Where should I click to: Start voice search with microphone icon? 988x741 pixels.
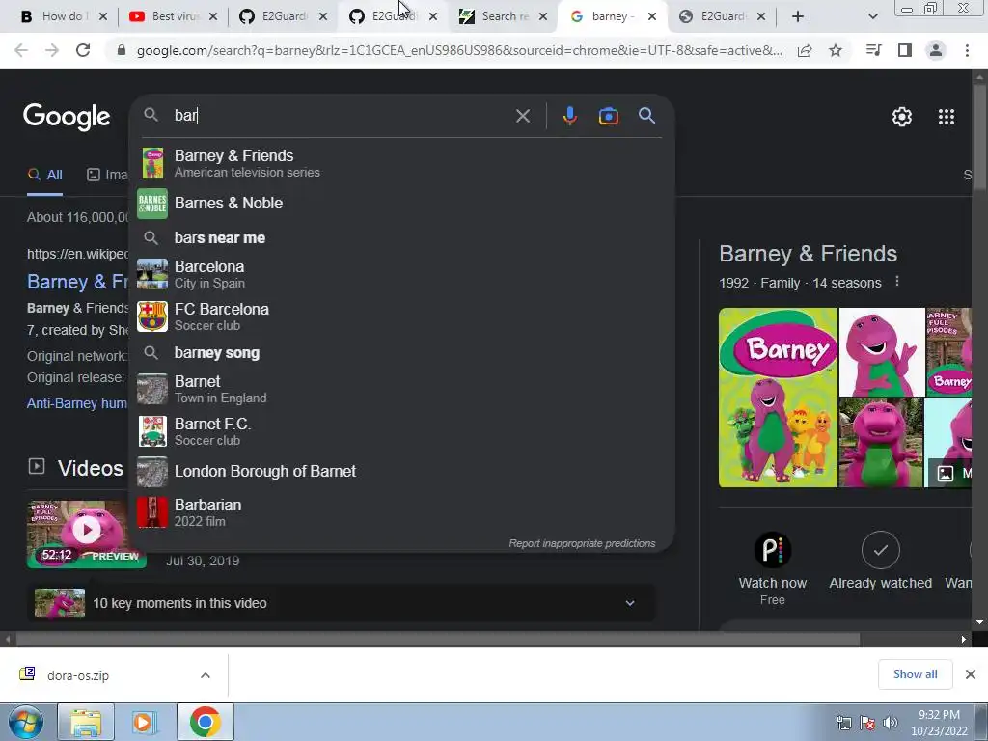tap(569, 116)
